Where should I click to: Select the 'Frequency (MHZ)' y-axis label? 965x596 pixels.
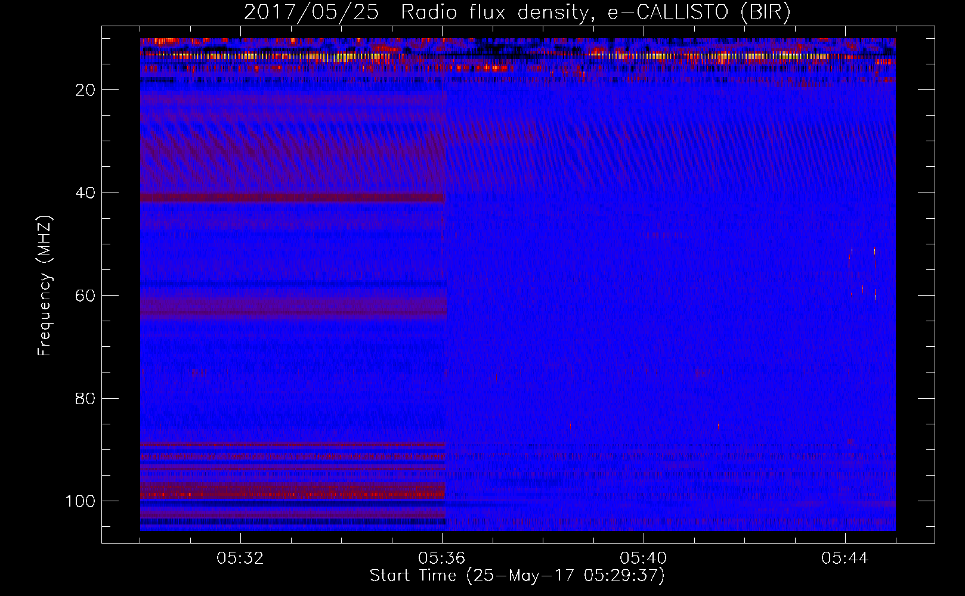[x=45, y=285]
